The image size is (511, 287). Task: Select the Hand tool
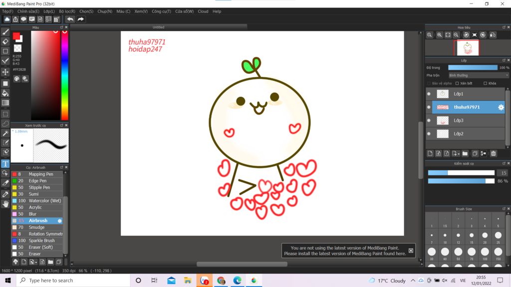[x=5, y=204]
